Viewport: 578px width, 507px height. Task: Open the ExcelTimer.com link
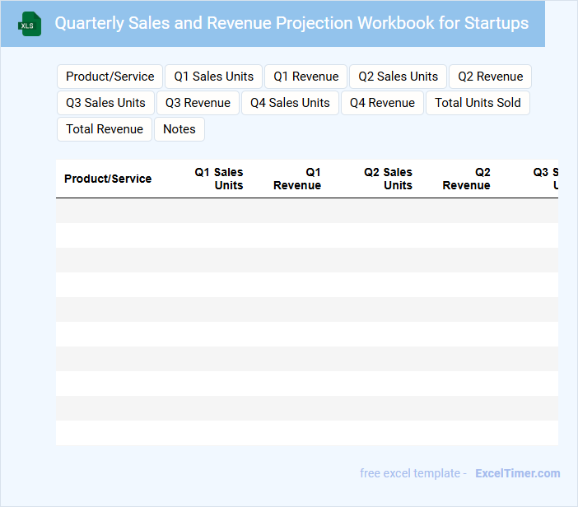coord(517,473)
